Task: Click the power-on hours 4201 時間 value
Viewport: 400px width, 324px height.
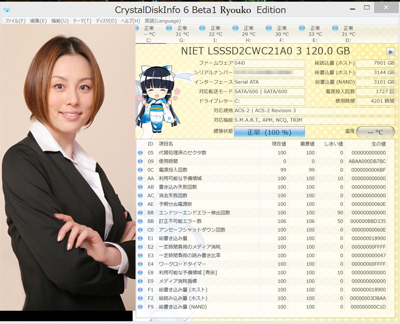Action: [x=375, y=101]
